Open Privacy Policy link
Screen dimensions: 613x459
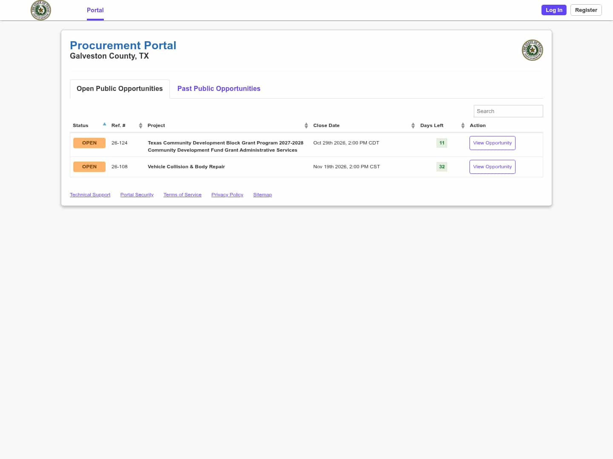tap(227, 195)
